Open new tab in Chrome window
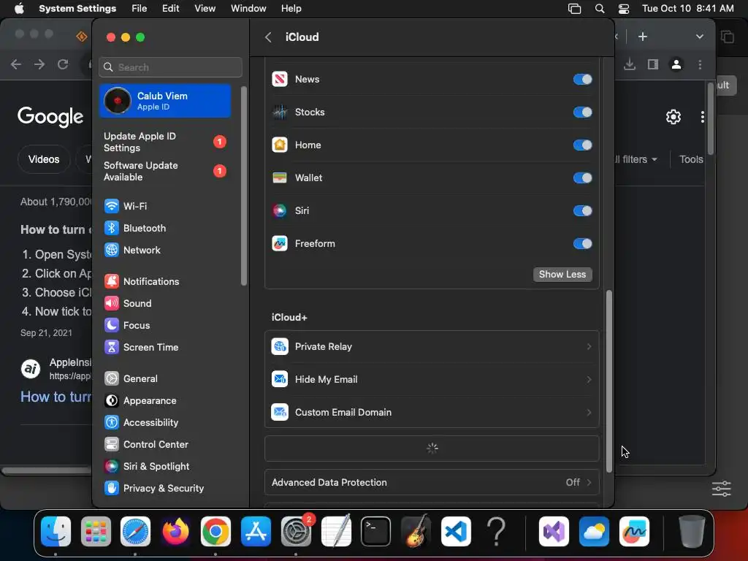 click(x=643, y=37)
